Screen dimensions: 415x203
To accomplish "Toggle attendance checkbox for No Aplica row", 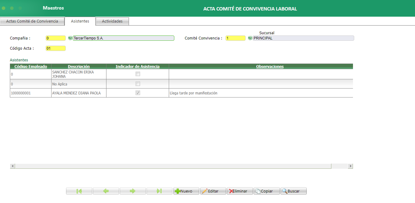I will tap(138, 84).
